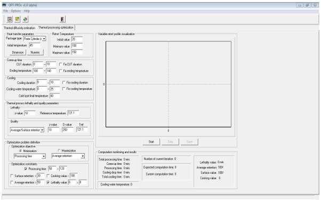Click the Dimension button
The image size is (321, 202).
[18, 53]
